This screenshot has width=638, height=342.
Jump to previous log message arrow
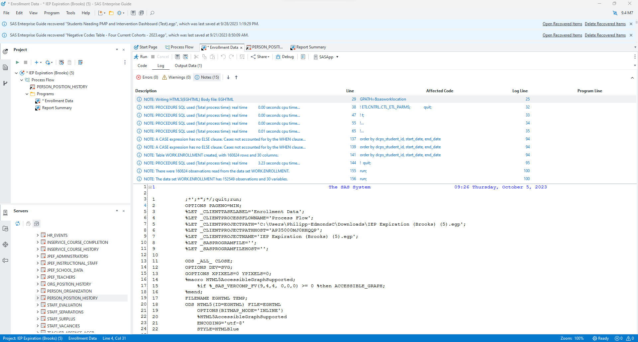click(236, 77)
